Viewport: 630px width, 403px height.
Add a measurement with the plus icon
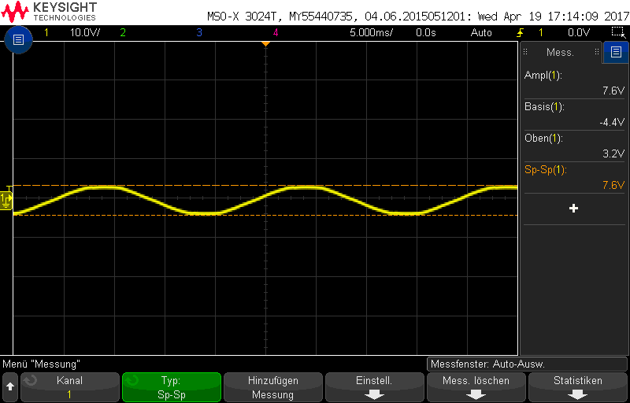pyautogui.click(x=574, y=209)
